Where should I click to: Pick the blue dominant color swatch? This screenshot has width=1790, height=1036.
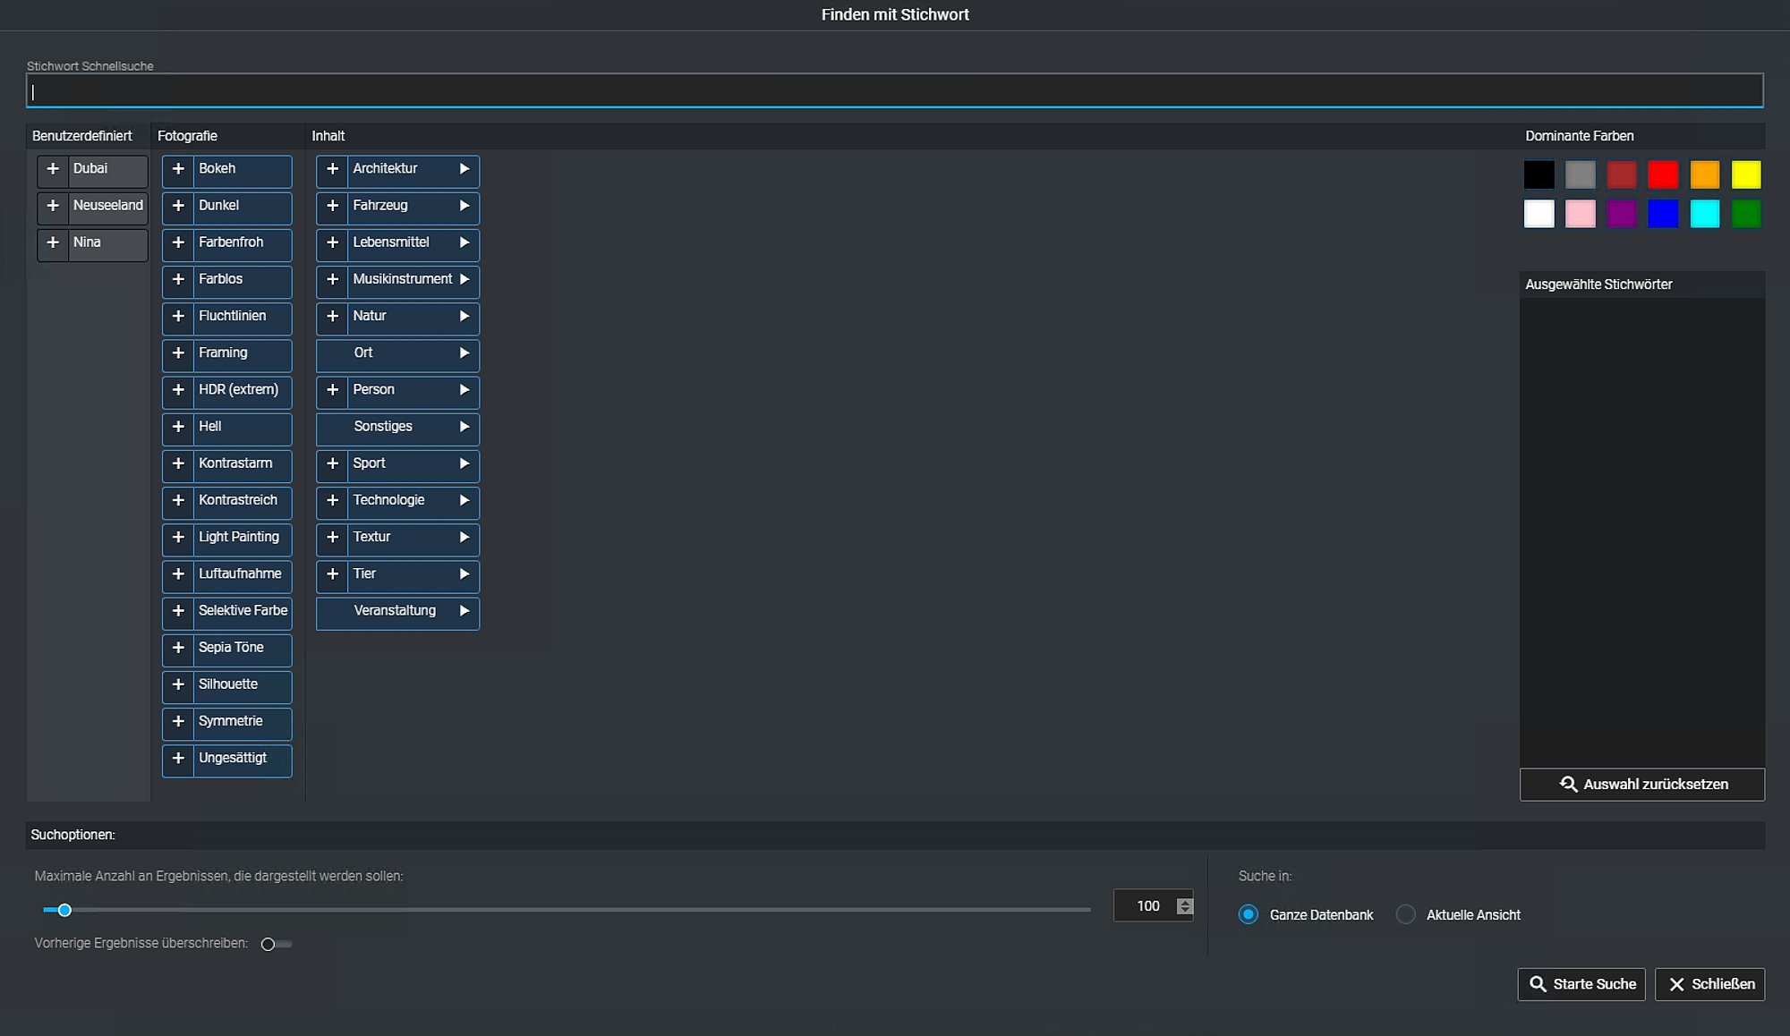[x=1663, y=214]
